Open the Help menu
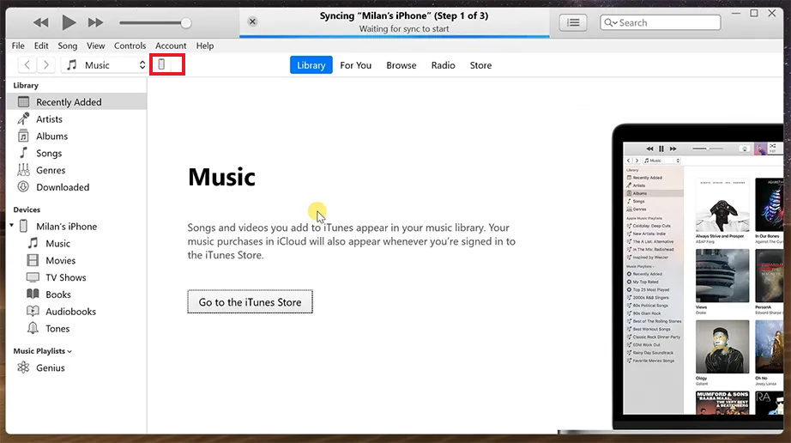This screenshot has width=791, height=443. tap(205, 46)
